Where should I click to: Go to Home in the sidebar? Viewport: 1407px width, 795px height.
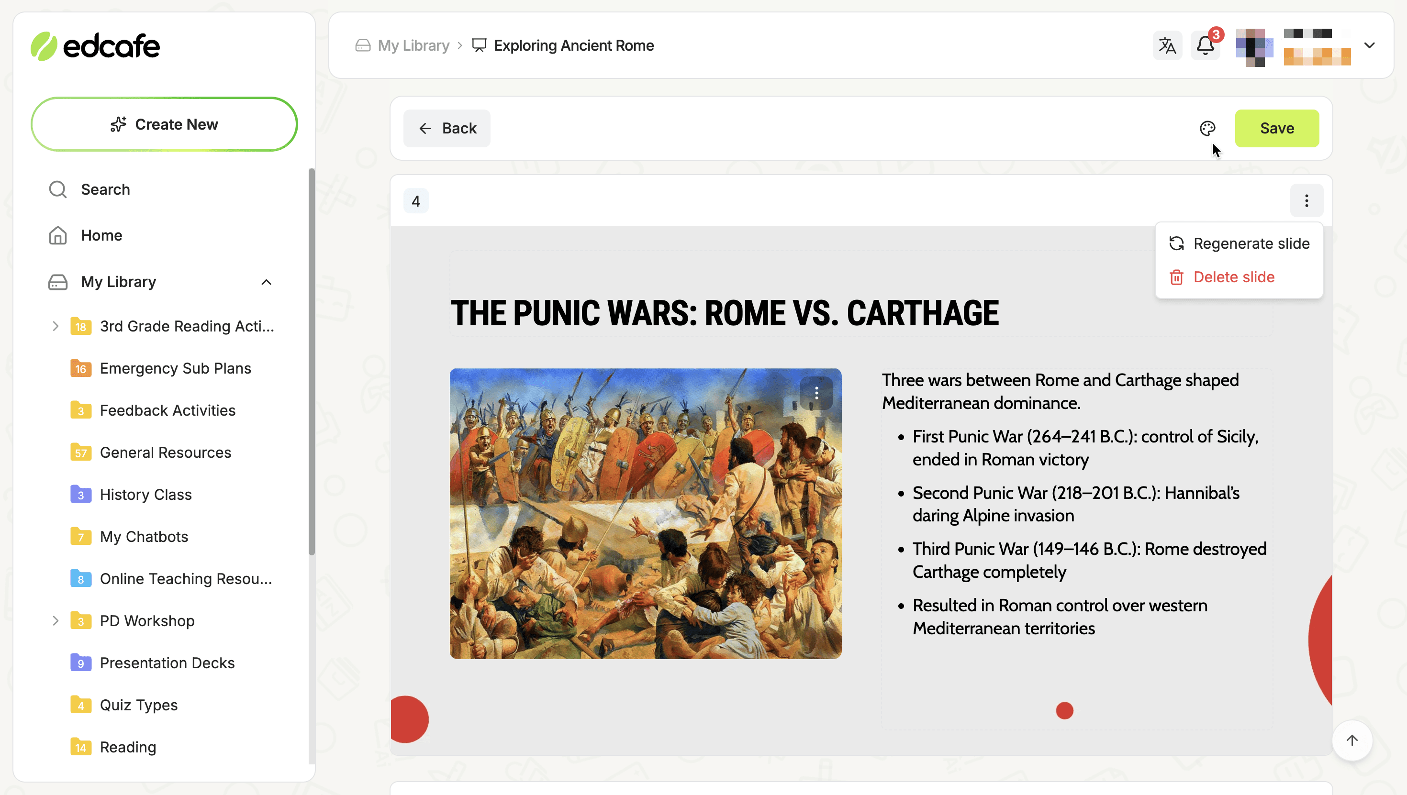(x=101, y=235)
